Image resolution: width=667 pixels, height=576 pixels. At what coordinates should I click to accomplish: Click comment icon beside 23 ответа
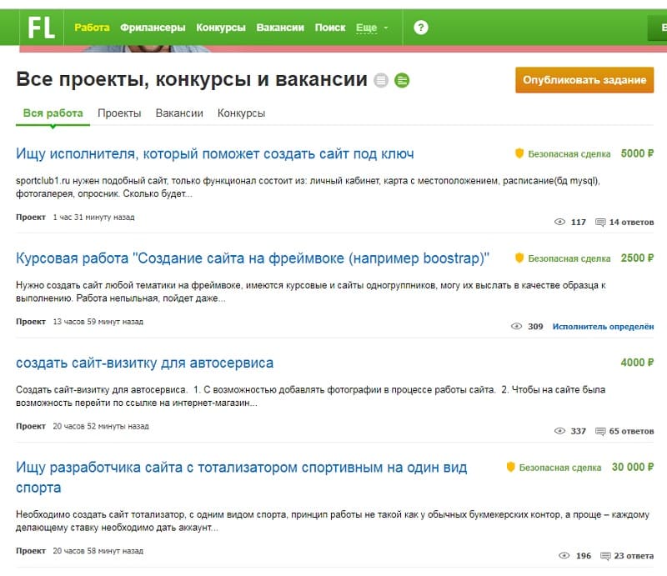605,556
